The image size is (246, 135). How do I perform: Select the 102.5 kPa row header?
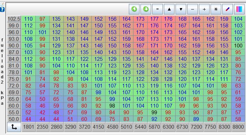click(x=14, y=19)
